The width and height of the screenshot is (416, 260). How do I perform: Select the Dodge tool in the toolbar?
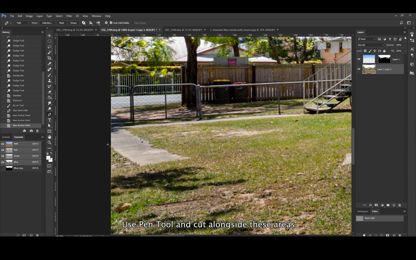point(49,109)
